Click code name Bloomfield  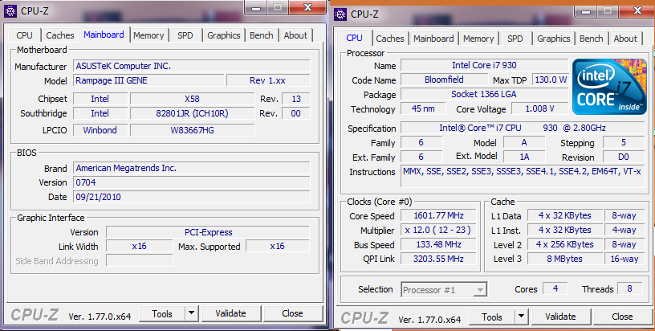444,80
